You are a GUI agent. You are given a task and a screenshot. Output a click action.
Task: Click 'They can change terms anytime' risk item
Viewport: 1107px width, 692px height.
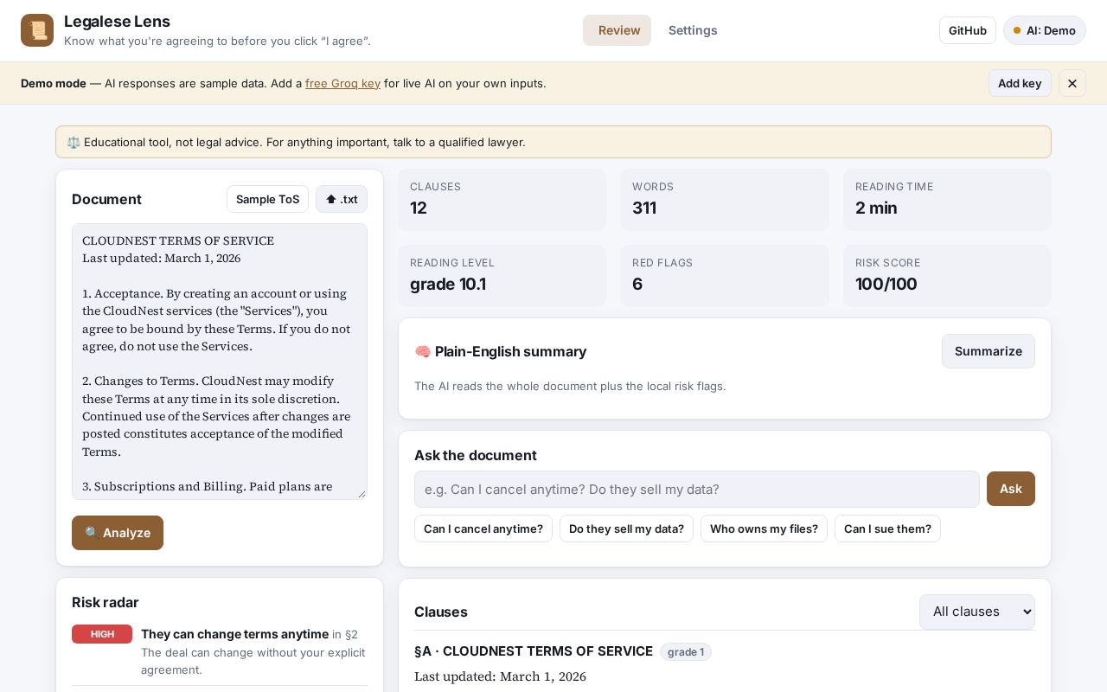click(x=234, y=634)
